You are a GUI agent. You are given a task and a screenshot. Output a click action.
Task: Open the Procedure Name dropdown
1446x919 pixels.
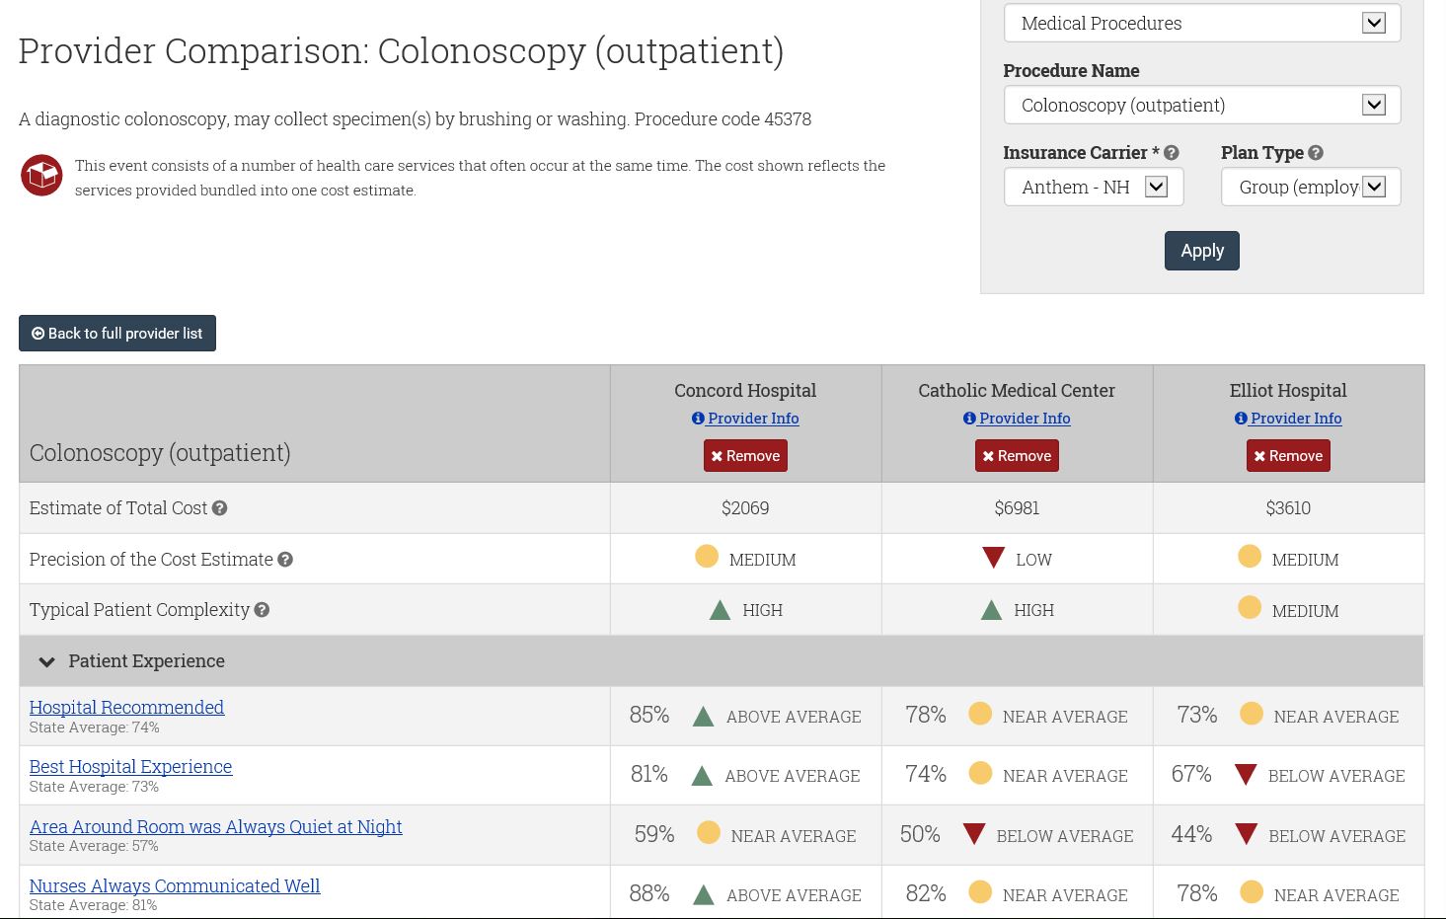pos(1201,106)
